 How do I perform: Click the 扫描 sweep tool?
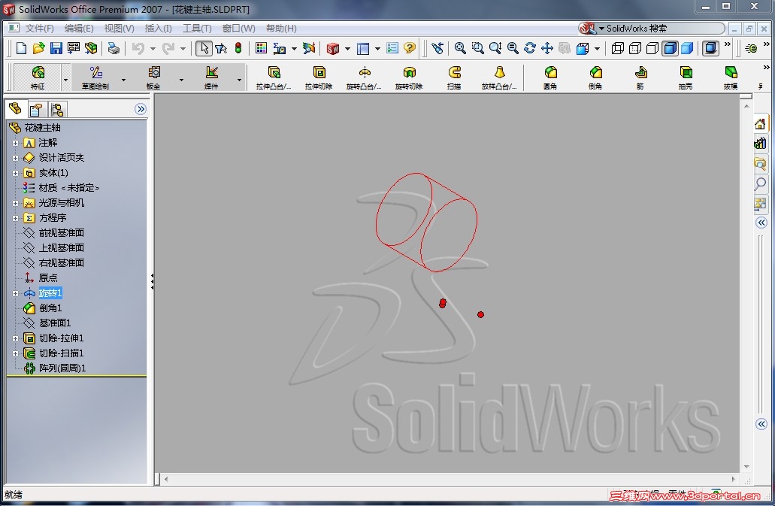[454, 77]
